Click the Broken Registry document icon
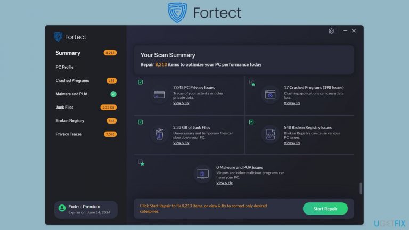The image size is (409, 230). pos(271,134)
